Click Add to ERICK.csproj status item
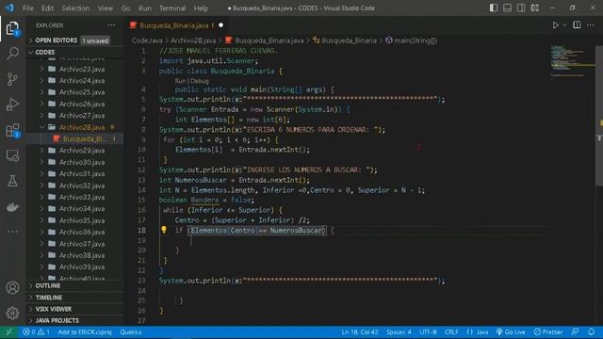Image resolution: width=603 pixels, height=339 pixels. coord(85,331)
